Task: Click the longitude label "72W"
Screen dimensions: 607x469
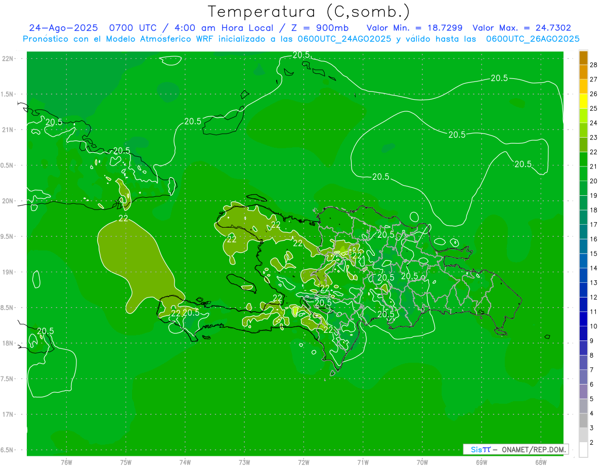Action: [x=303, y=462]
